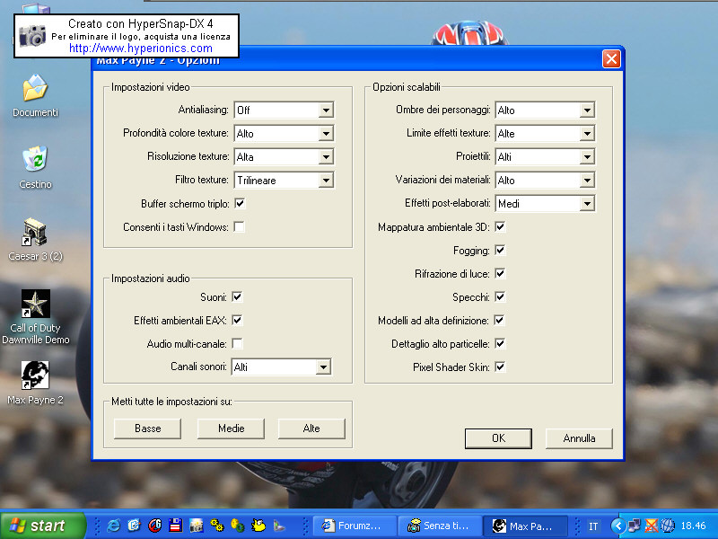The image size is (718, 539).
Task: Switch to Senza ti... taskbar window
Action: pos(440,526)
